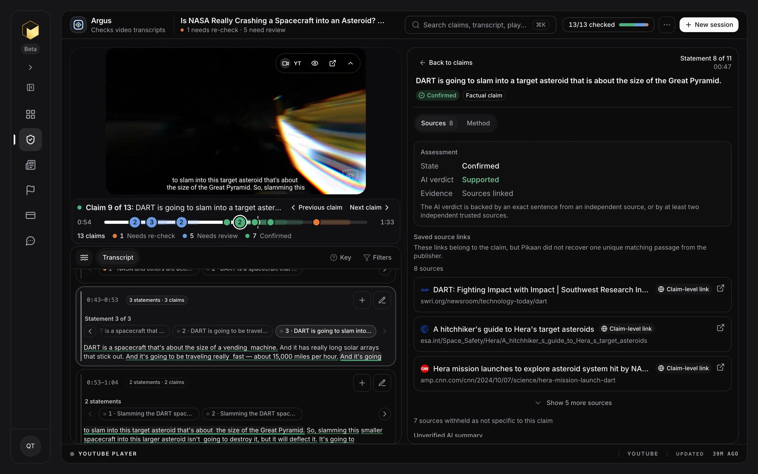Screen dimensions: 758x474
Task: Switch to the Method tab
Action: (478, 123)
